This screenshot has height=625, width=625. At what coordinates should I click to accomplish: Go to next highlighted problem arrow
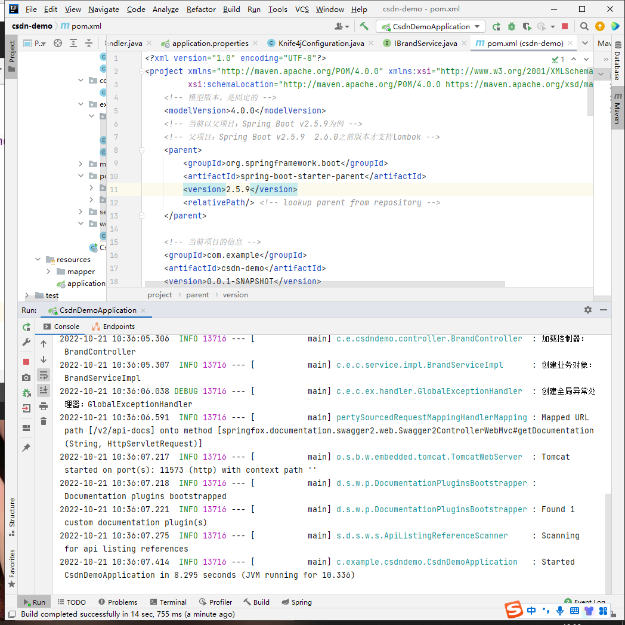(586, 59)
